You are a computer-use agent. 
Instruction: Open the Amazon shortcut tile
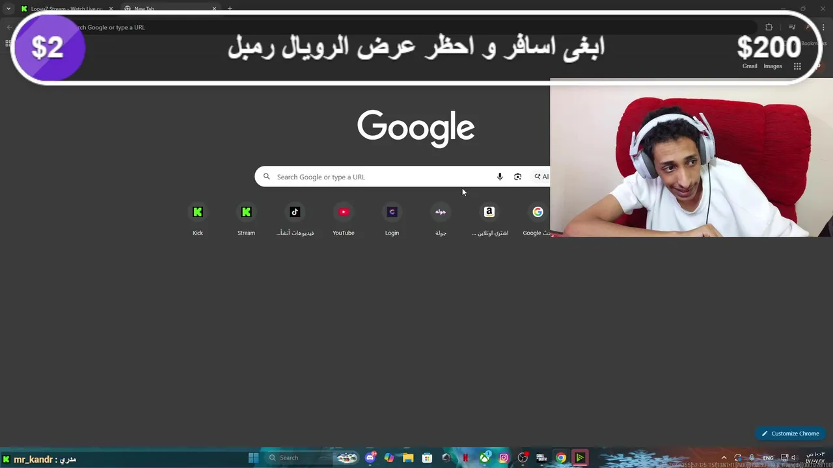click(x=489, y=220)
